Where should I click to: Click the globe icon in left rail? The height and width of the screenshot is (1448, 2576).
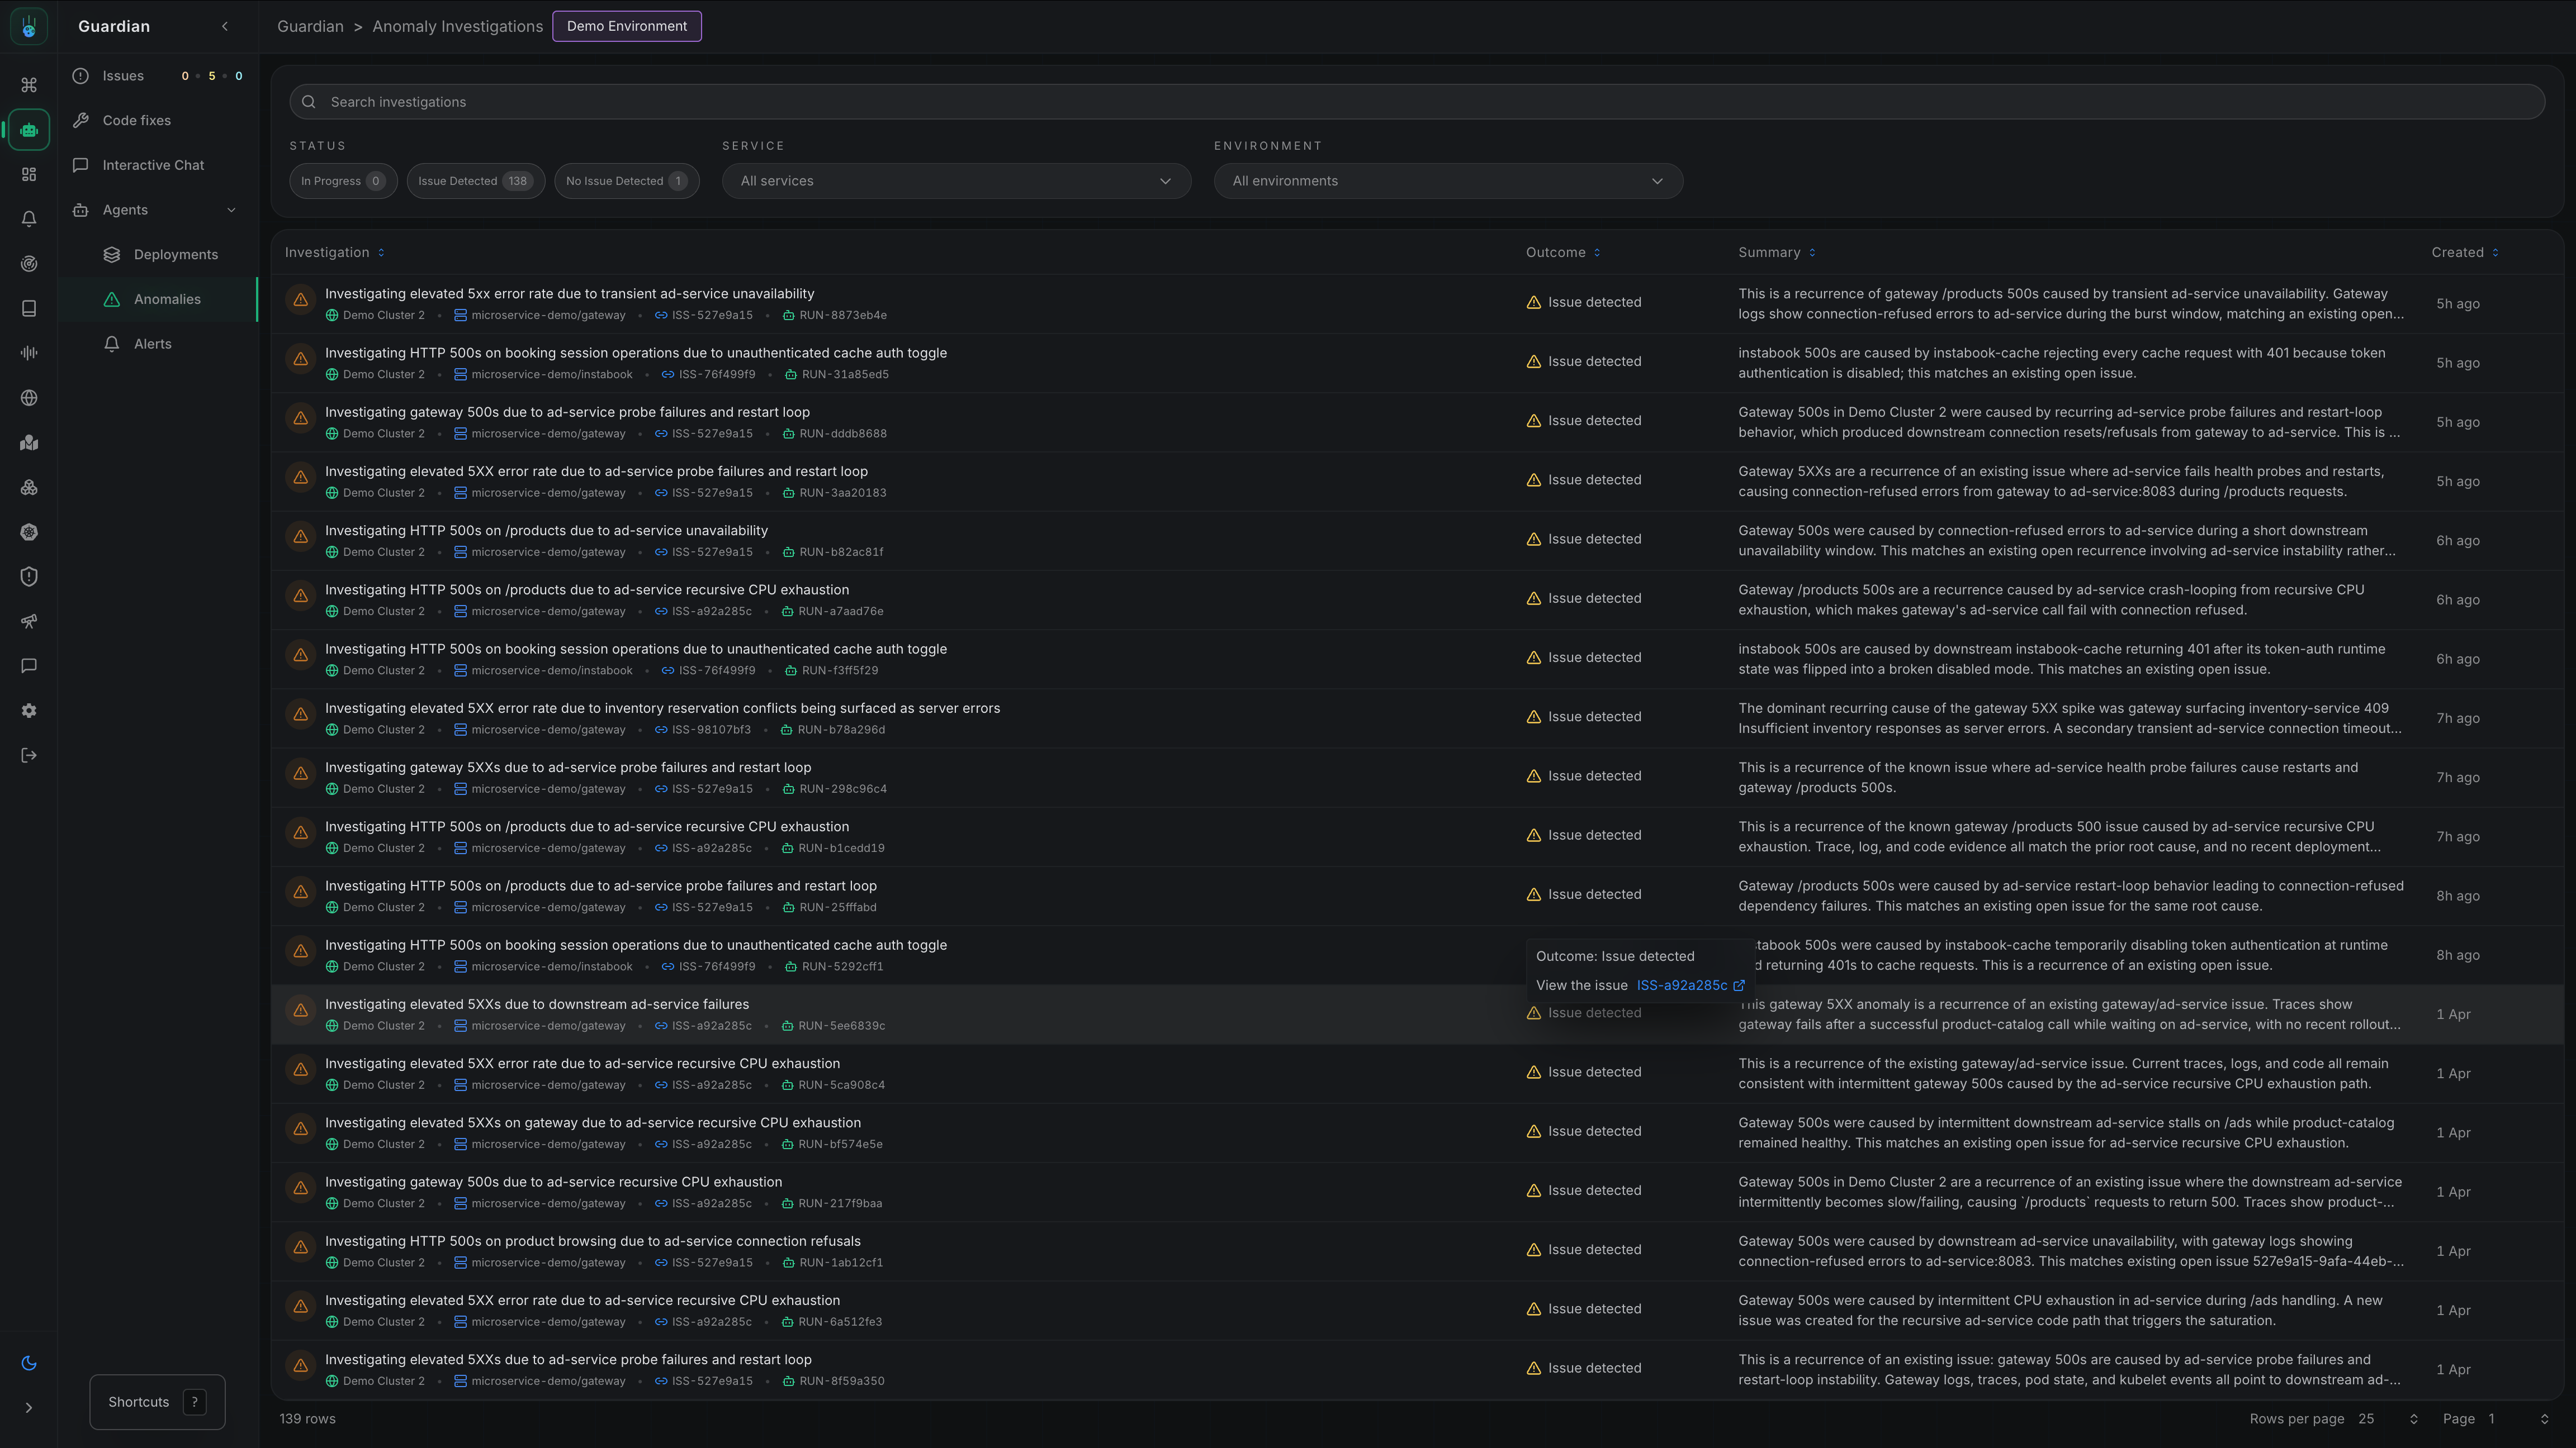pyautogui.click(x=29, y=398)
